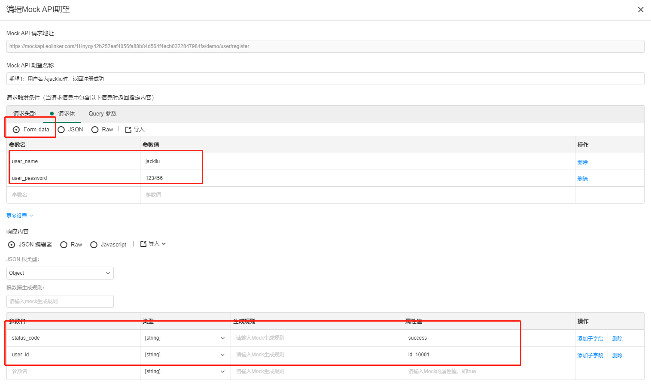
Task: Open the response 导入 dropdown arrow
Action: (x=164, y=244)
